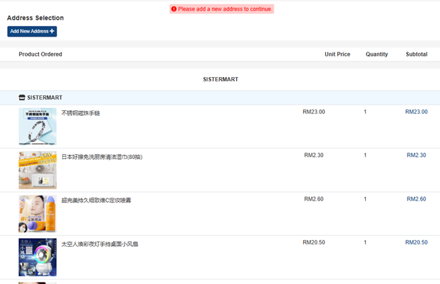The image size is (440, 284).
Task: Click the Unit Price column header
Action: pyautogui.click(x=337, y=54)
